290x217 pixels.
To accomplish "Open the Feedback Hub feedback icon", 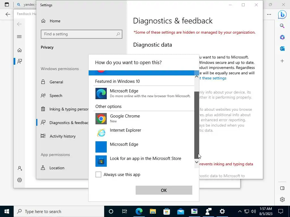I will [x=20, y=61].
